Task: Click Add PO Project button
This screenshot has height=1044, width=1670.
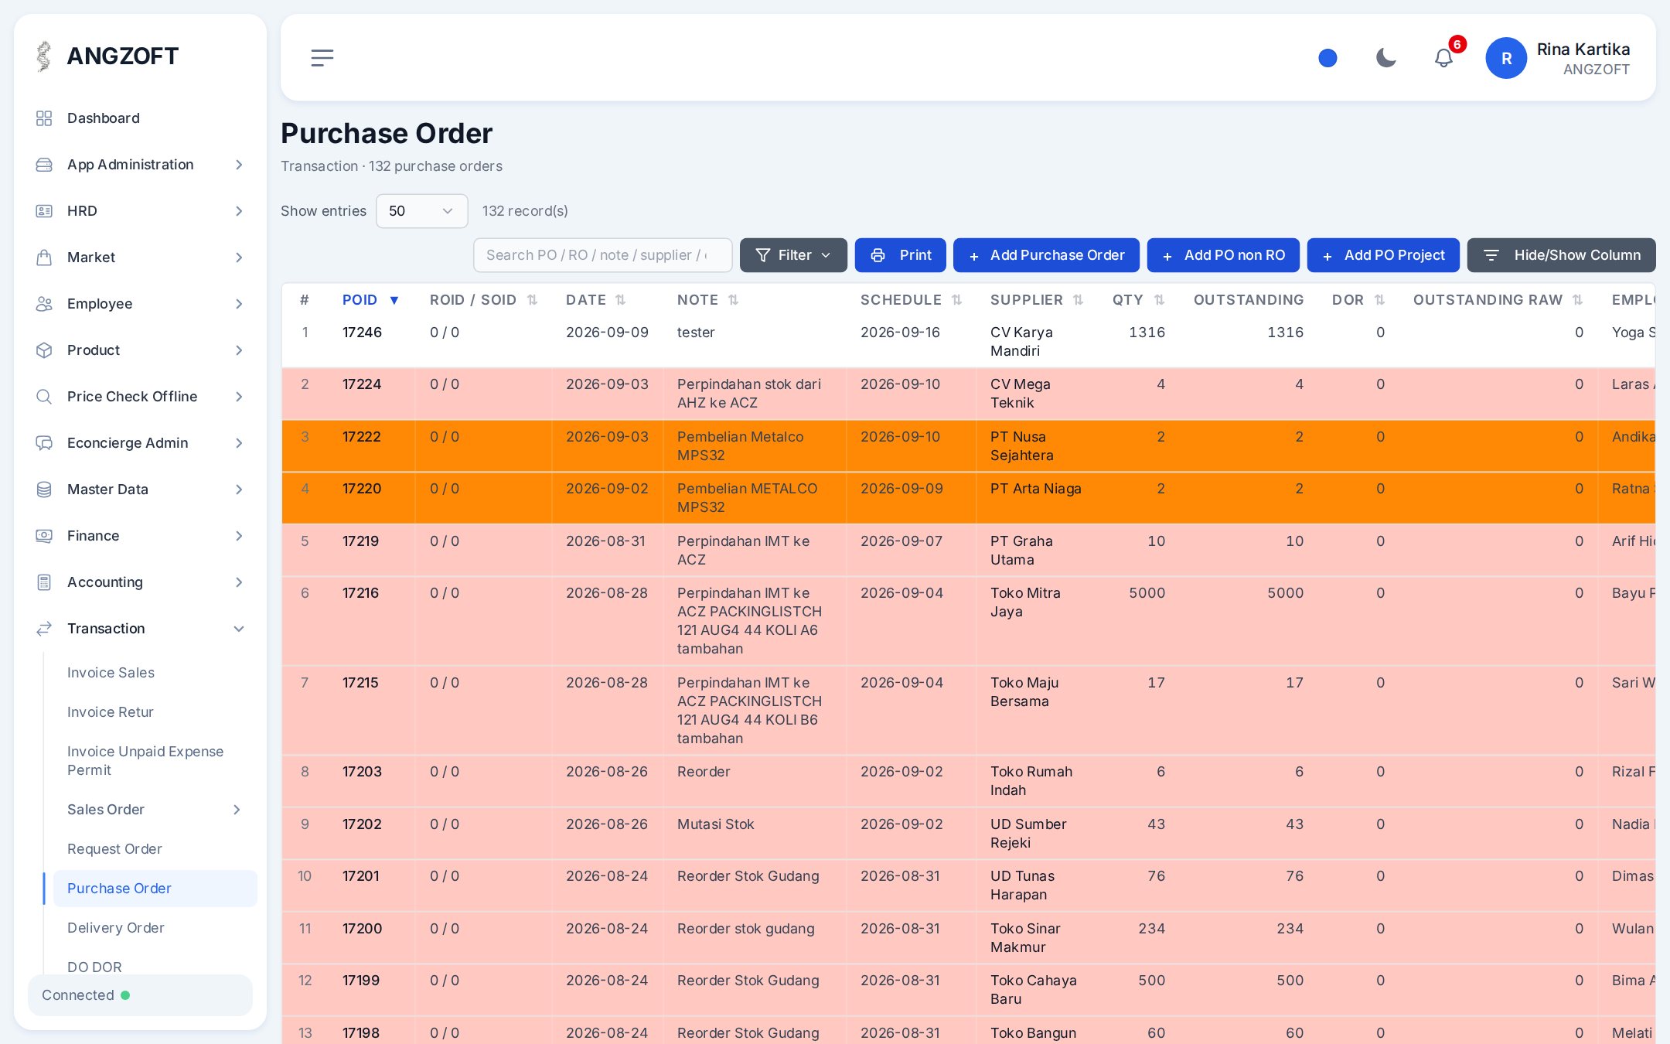Action: (1383, 255)
